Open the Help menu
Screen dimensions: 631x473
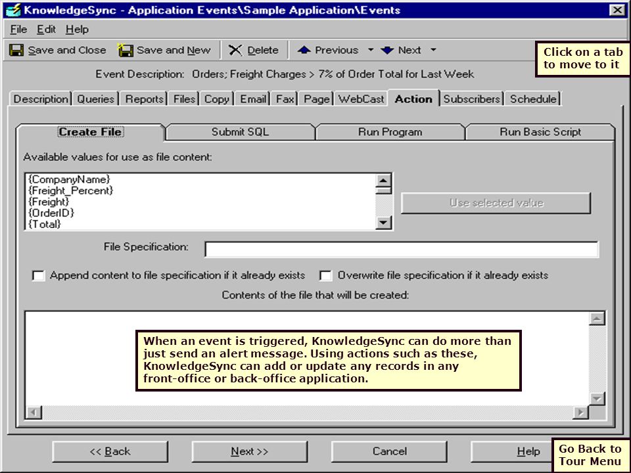coord(77,30)
